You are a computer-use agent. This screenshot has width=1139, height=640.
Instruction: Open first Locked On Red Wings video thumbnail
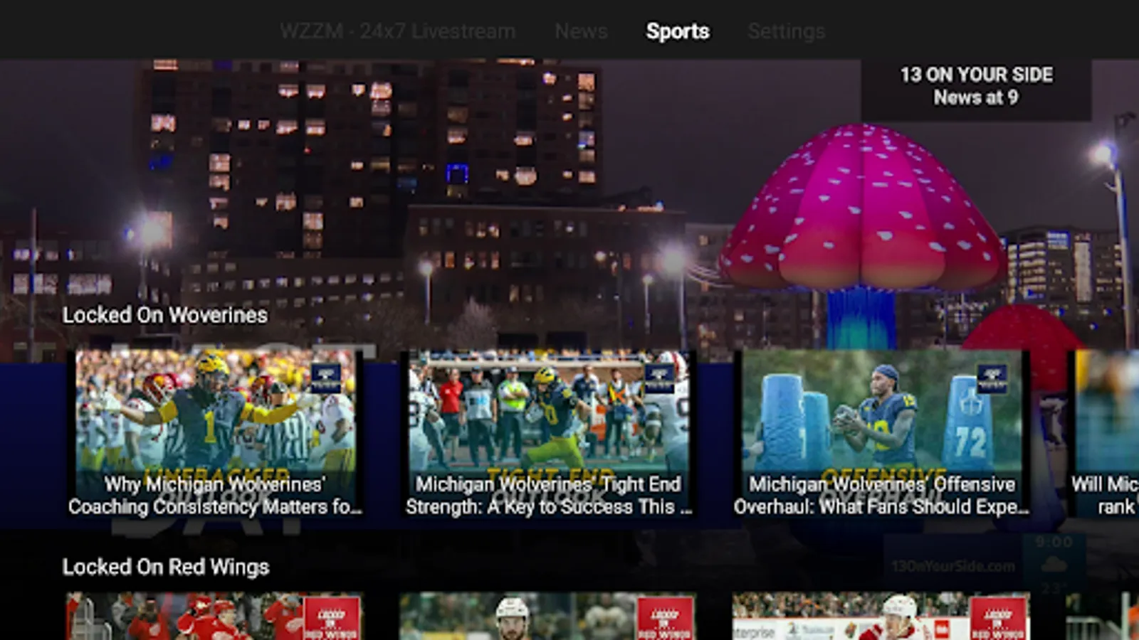tap(215, 617)
